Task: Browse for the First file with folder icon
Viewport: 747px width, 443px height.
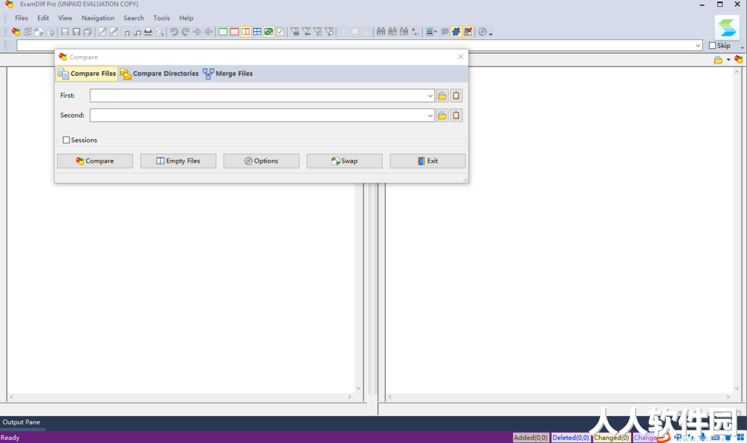Action: pos(442,96)
